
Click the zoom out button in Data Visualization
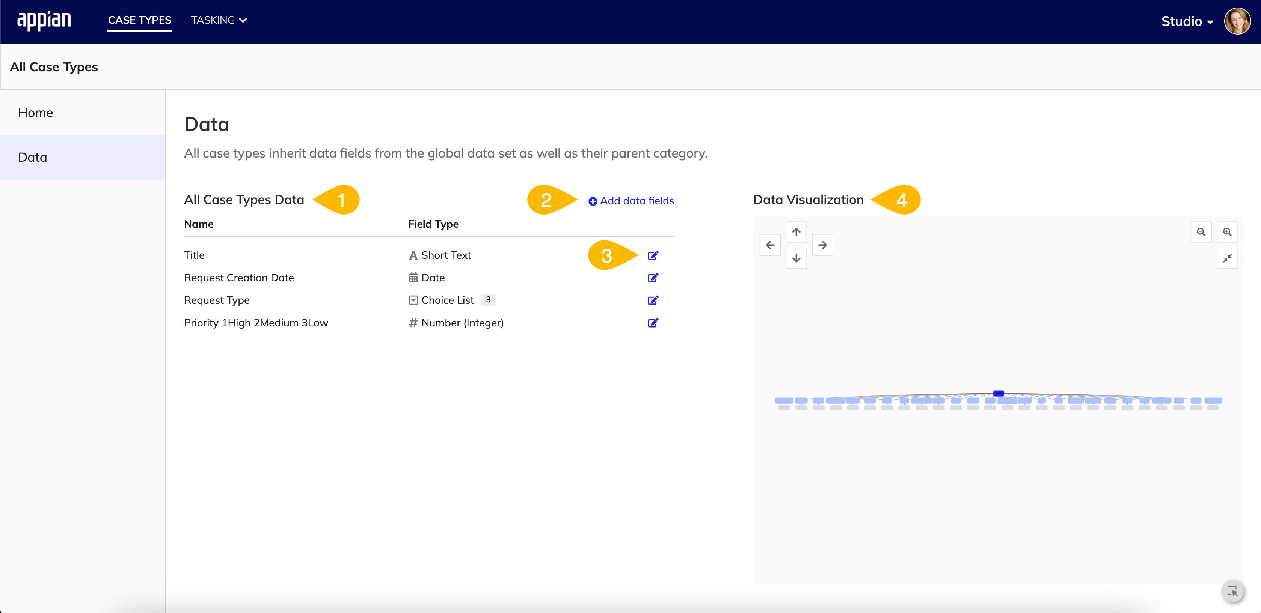1201,232
